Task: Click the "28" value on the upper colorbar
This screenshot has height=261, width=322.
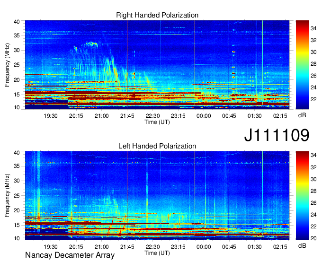Action: pyautogui.click(x=313, y=64)
